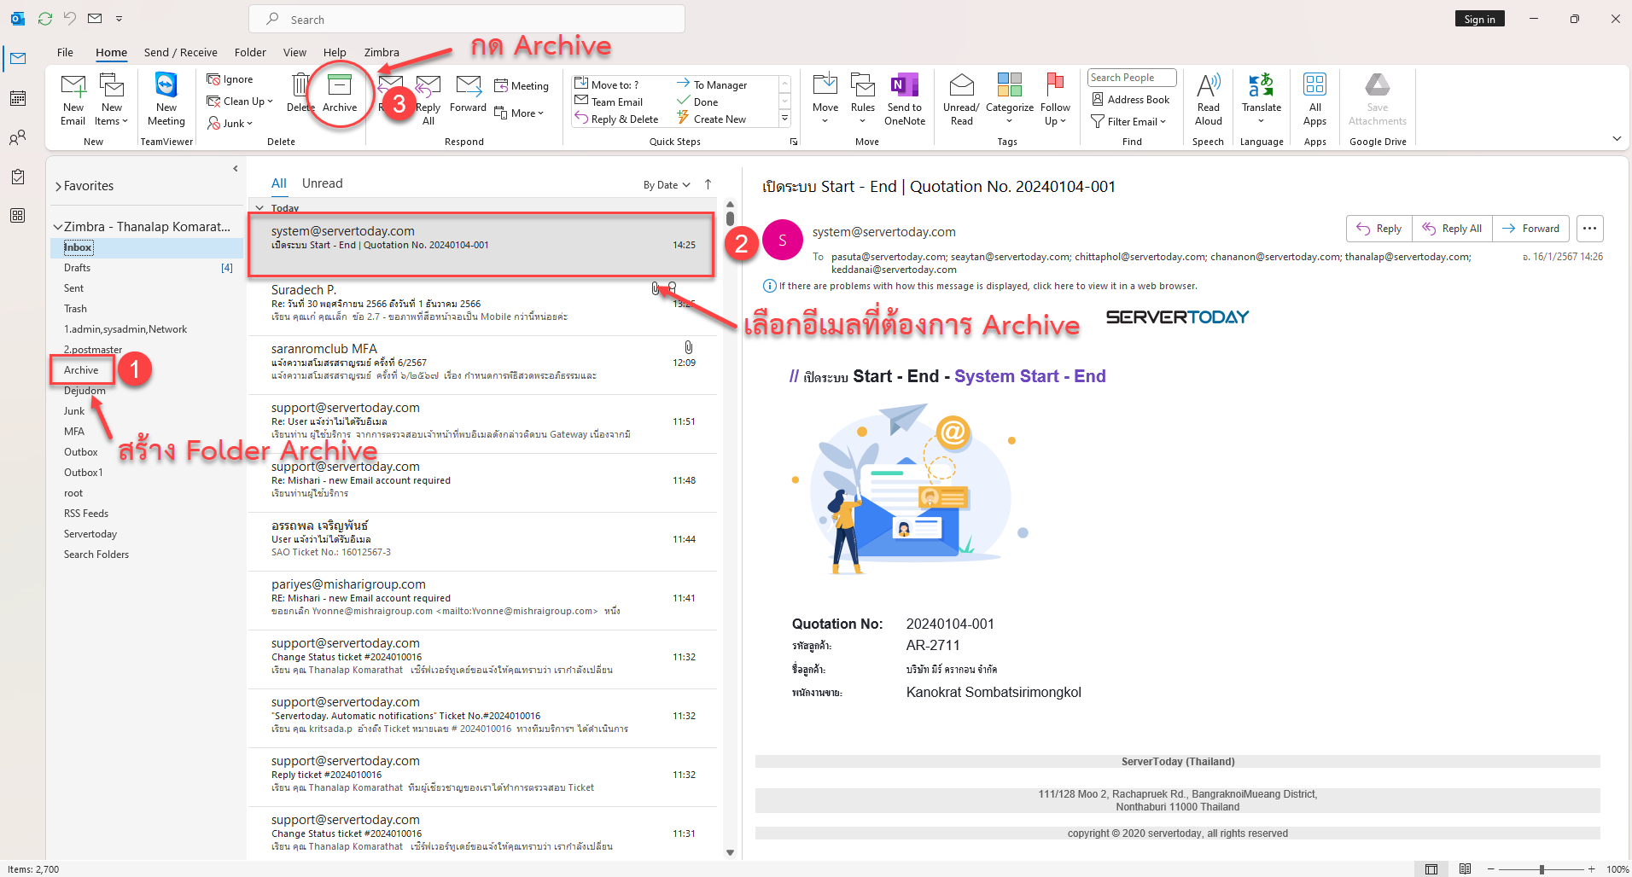Open the Tasks clipboard icon in sidebar
The height and width of the screenshot is (877, 1632).
pos(17,177)
